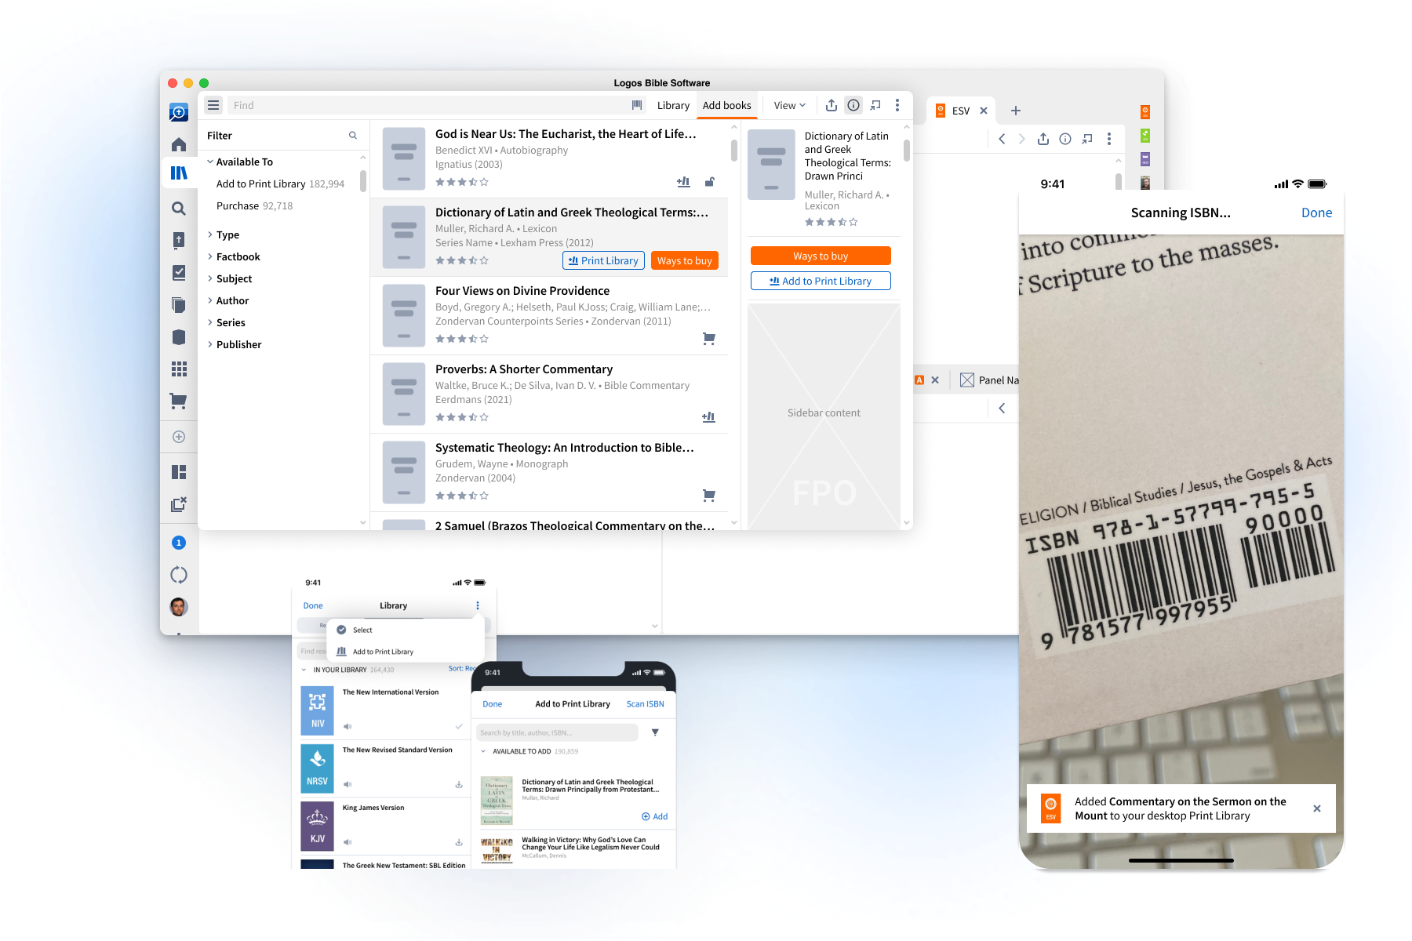Open the Home icon in the left sidebar
Screen dimensions: 1412x941
(x=179, y=144)
